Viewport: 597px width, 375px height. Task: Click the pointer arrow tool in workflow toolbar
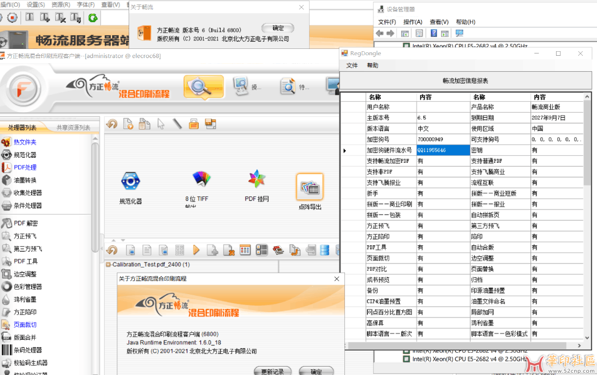(161, 124)
